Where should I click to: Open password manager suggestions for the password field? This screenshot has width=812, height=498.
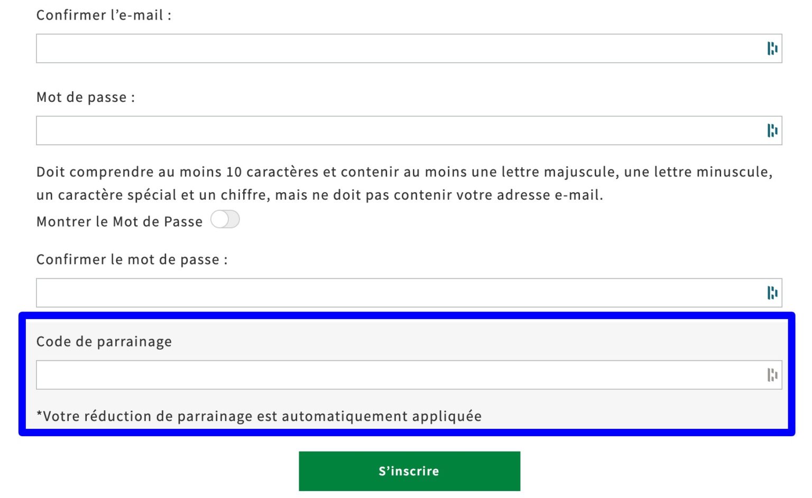click(773, 130)
